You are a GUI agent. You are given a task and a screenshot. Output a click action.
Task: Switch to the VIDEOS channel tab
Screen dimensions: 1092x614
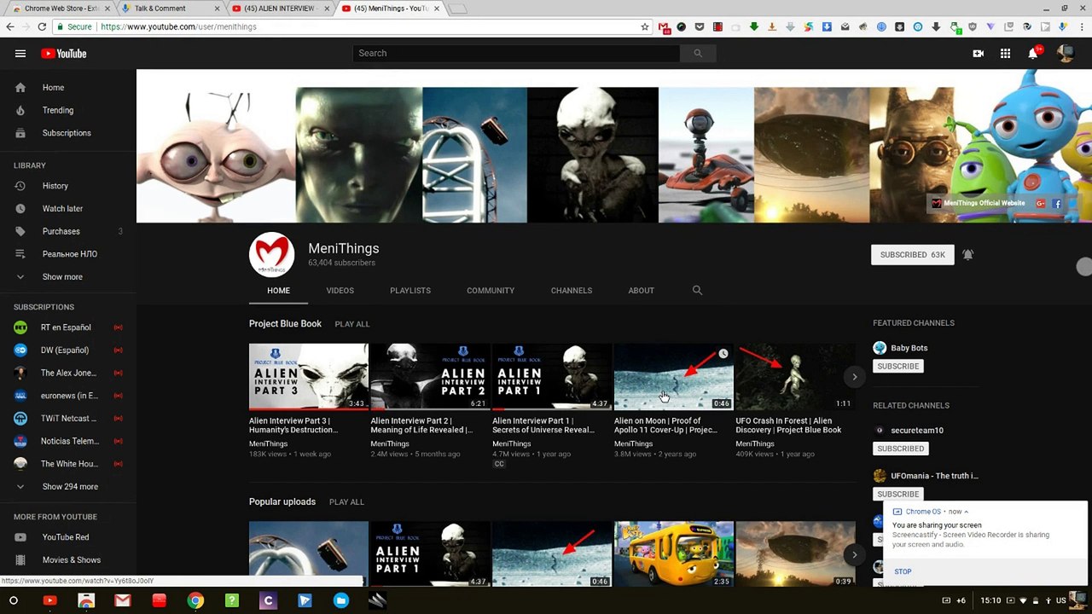340,291
